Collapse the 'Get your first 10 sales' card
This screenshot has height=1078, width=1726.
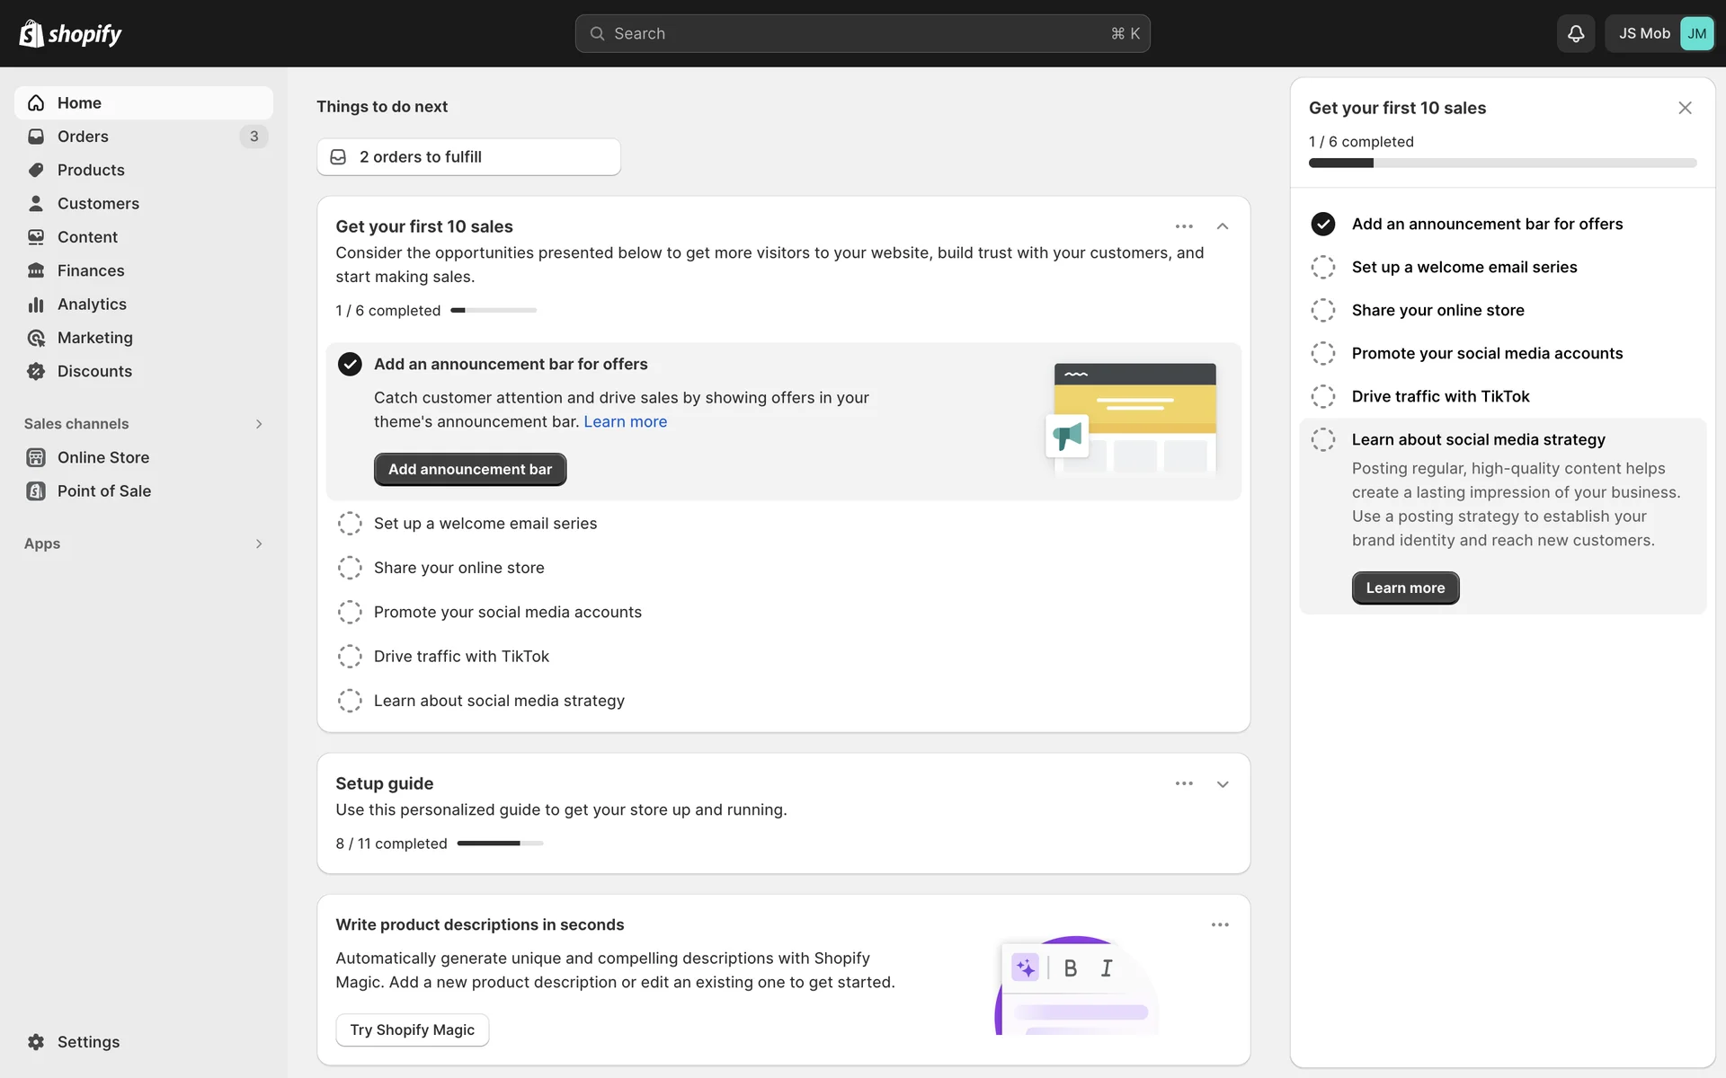[x=1222, y=226]
